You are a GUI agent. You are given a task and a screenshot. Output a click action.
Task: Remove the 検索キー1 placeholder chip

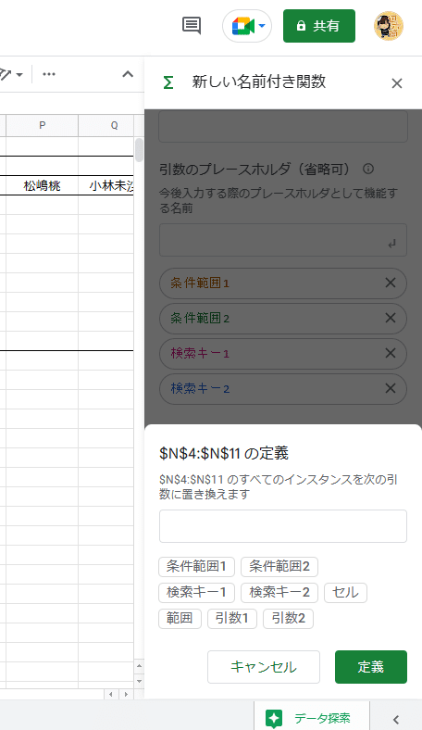(391, 353)
